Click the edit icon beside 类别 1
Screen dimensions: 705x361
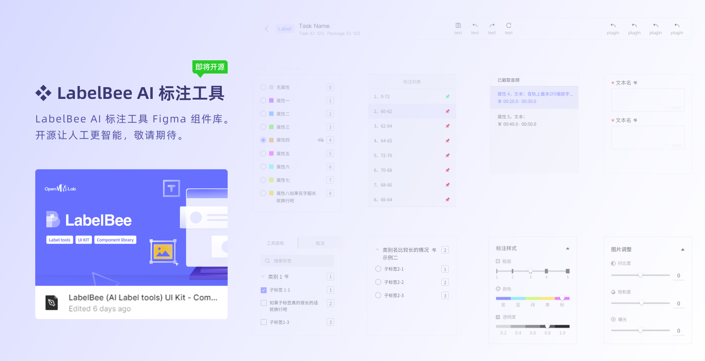(x=286, y=276)
